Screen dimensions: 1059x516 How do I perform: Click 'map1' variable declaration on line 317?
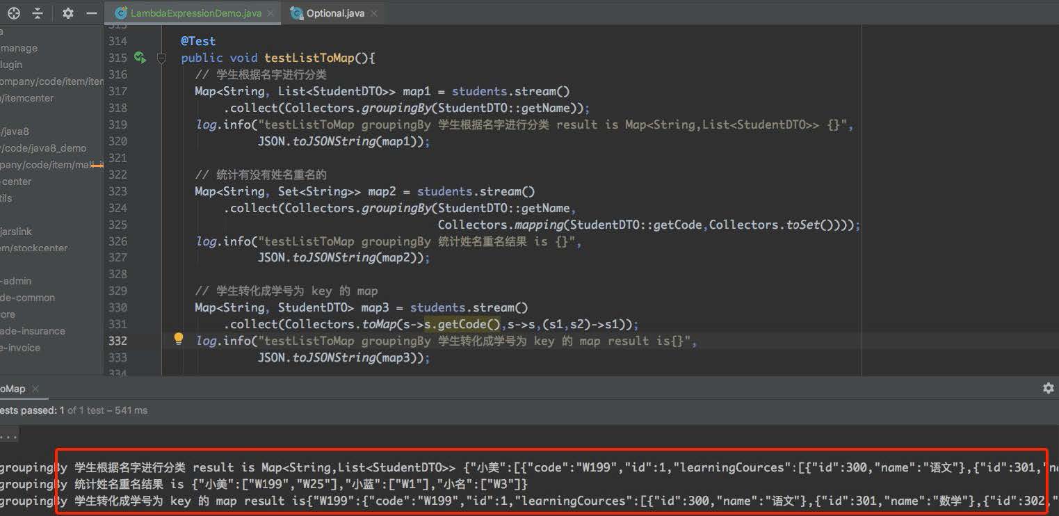click(x=417, y=91)
